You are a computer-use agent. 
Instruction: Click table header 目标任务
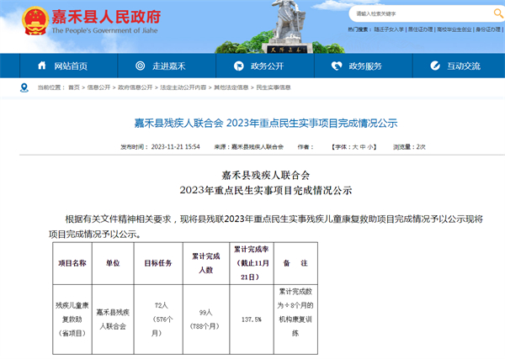click(158, 263)
